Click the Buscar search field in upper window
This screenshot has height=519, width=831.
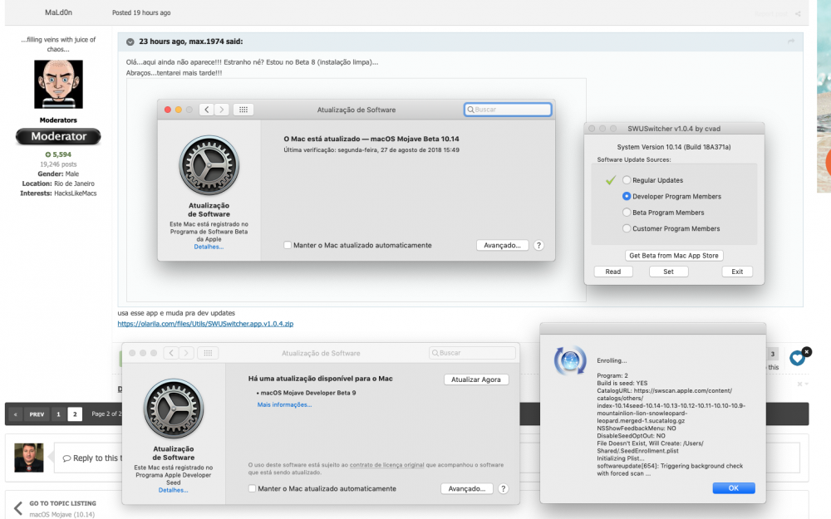508,110
